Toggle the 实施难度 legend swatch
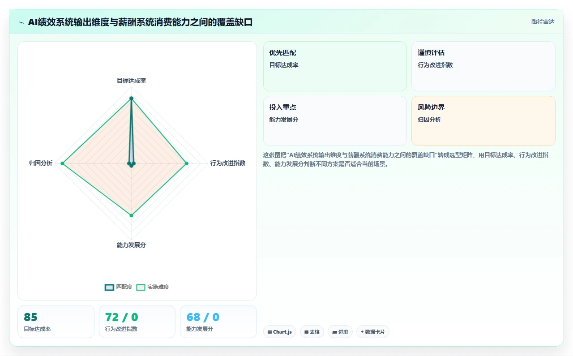The image size is (573, 356). [141, 287]
